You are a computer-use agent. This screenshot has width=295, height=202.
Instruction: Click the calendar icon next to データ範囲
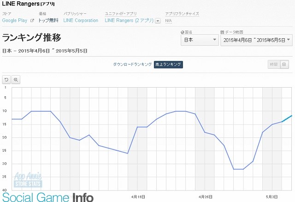click(x=222, y=32)
